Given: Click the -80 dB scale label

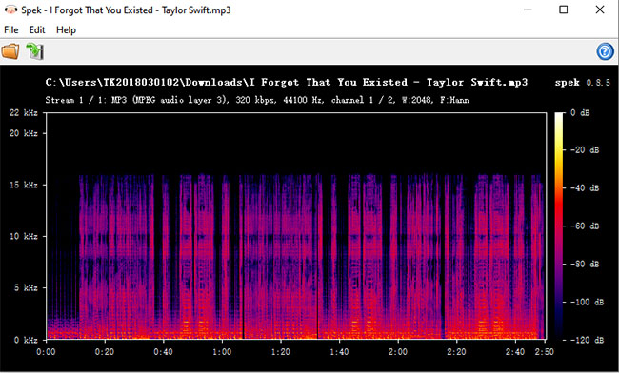Looking at the screenshot, I should coord(585,264).
